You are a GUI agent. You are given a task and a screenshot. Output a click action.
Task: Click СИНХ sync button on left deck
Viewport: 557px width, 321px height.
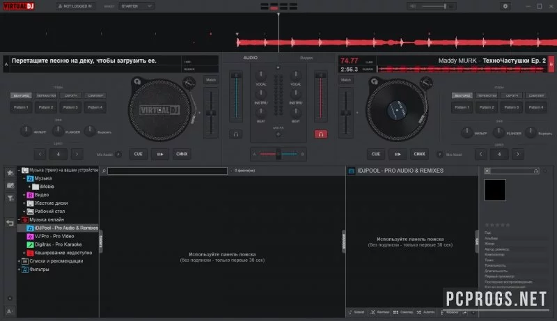click(182, 154)
